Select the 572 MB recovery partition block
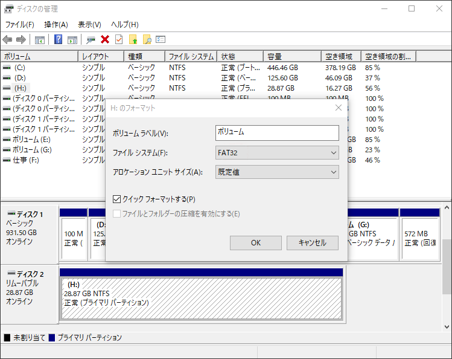452x359 pixels. [420, 239]
